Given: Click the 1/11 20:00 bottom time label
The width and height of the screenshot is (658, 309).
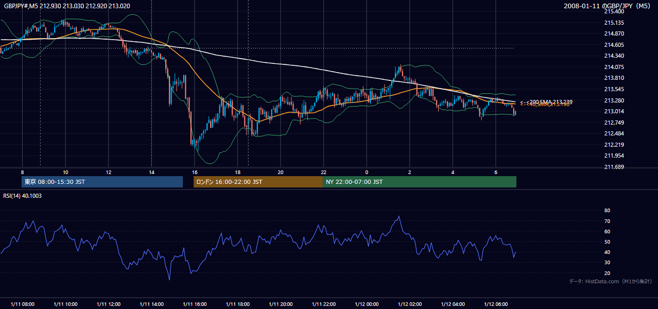Looking at the screenshot, I should pyautogui.click(x=281, y=304).
